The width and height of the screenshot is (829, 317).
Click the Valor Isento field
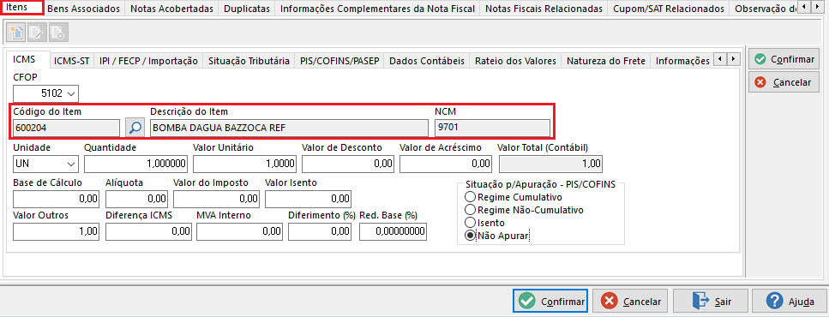309,199
